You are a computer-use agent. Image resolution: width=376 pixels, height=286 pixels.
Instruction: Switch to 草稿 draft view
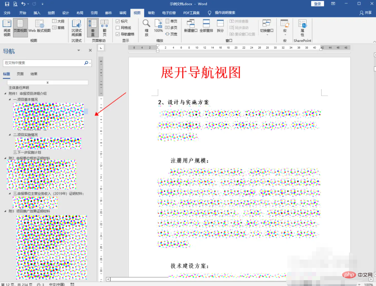click(x=58, y=28)
